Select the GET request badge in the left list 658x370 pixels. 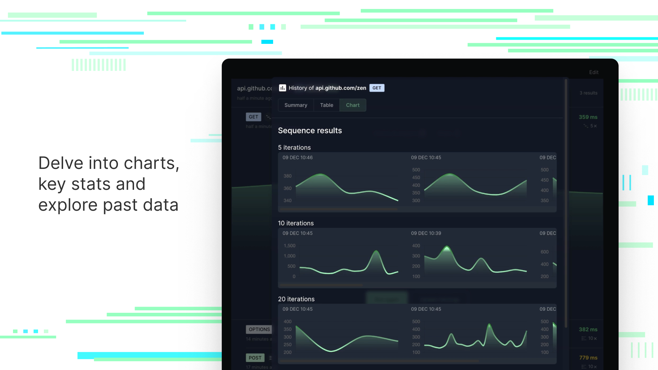click(x=254, y=117)
